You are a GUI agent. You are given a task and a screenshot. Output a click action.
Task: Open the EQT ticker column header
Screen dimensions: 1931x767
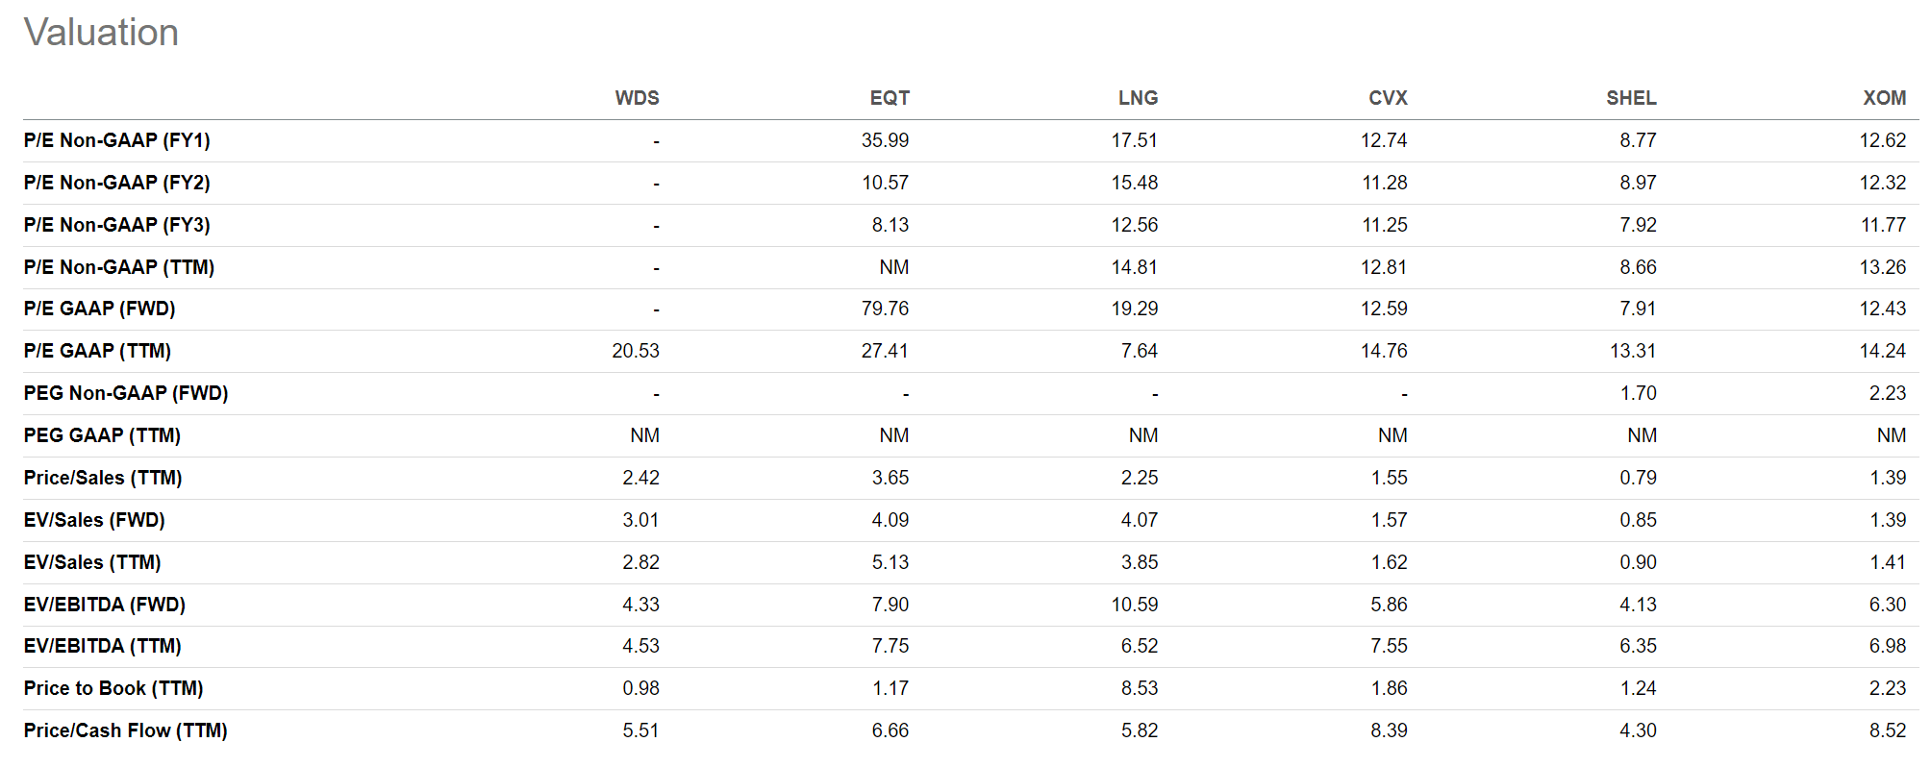tap(889, 98)
